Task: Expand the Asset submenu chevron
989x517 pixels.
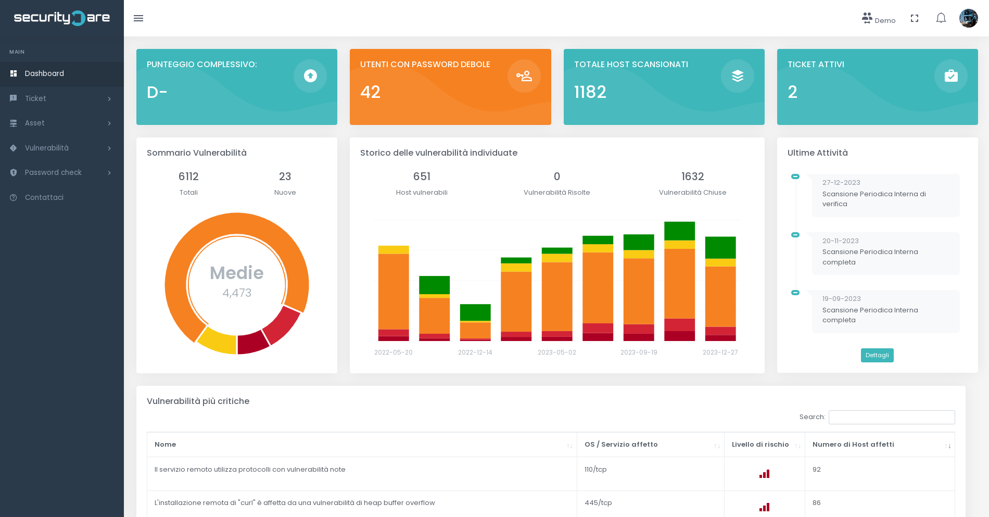Action: coord(109,123)
